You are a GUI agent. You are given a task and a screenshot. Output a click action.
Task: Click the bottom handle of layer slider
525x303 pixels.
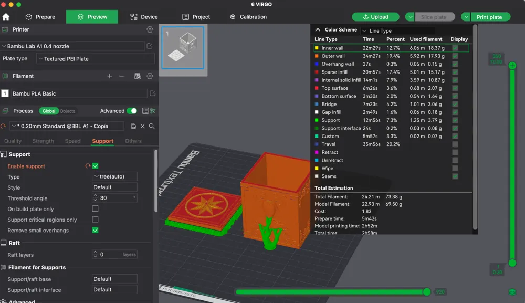[x=512, y=263]
